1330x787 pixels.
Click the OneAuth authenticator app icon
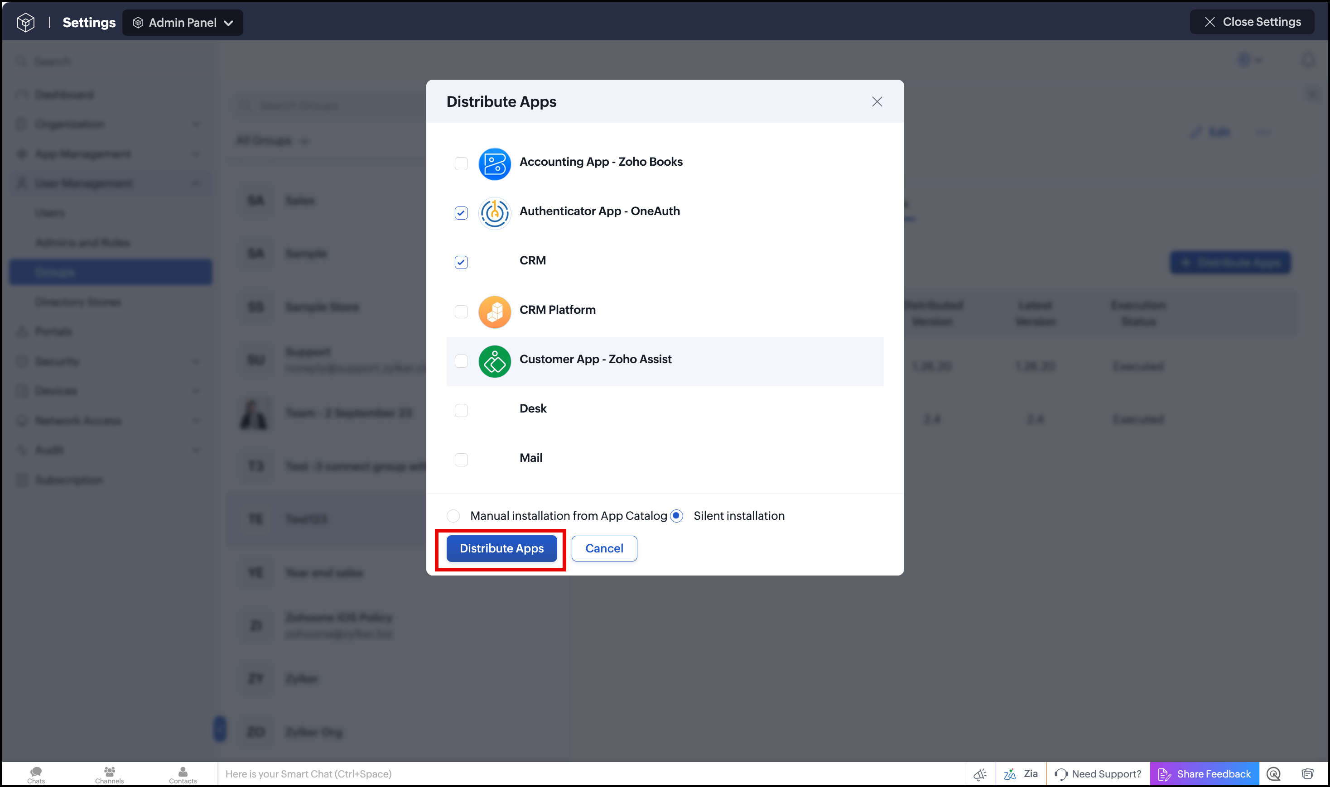coord(494,213)
